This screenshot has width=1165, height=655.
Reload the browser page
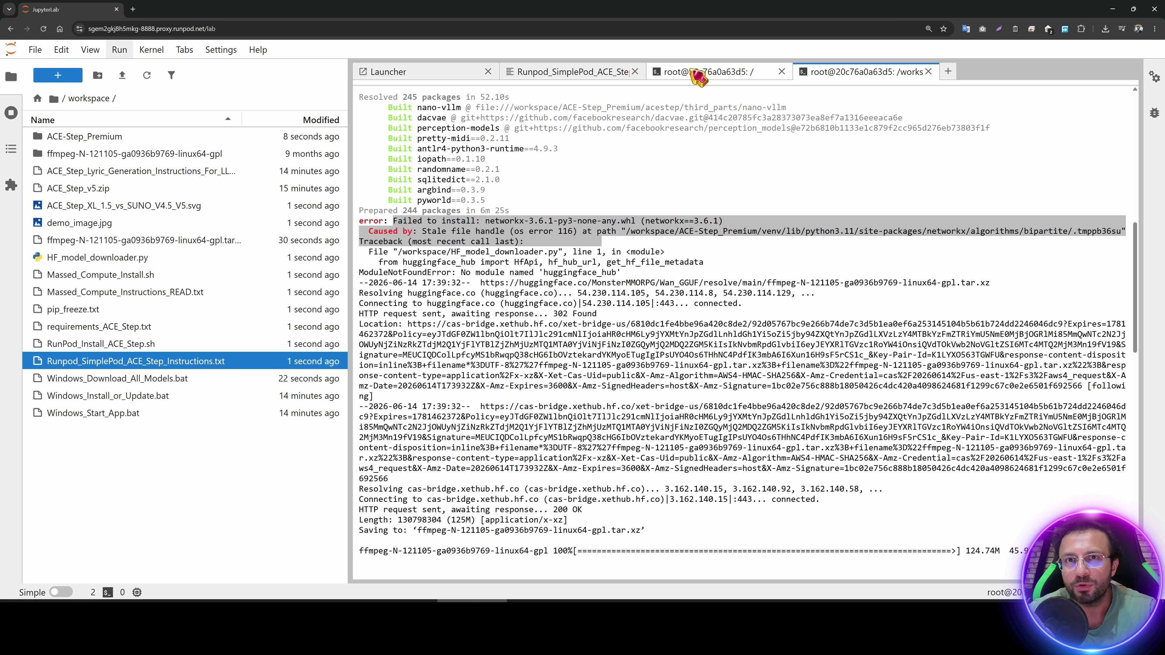click(43, 29)
